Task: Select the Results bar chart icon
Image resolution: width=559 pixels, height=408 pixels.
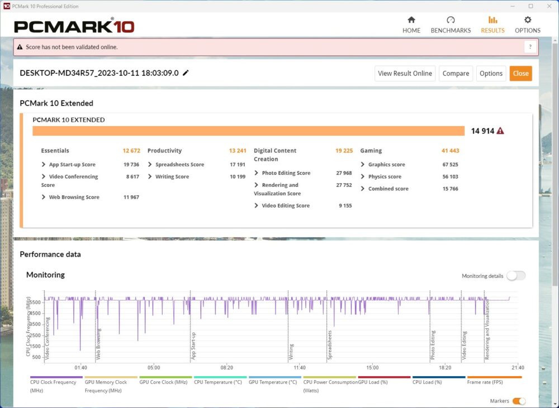Action: pos(492,20)
